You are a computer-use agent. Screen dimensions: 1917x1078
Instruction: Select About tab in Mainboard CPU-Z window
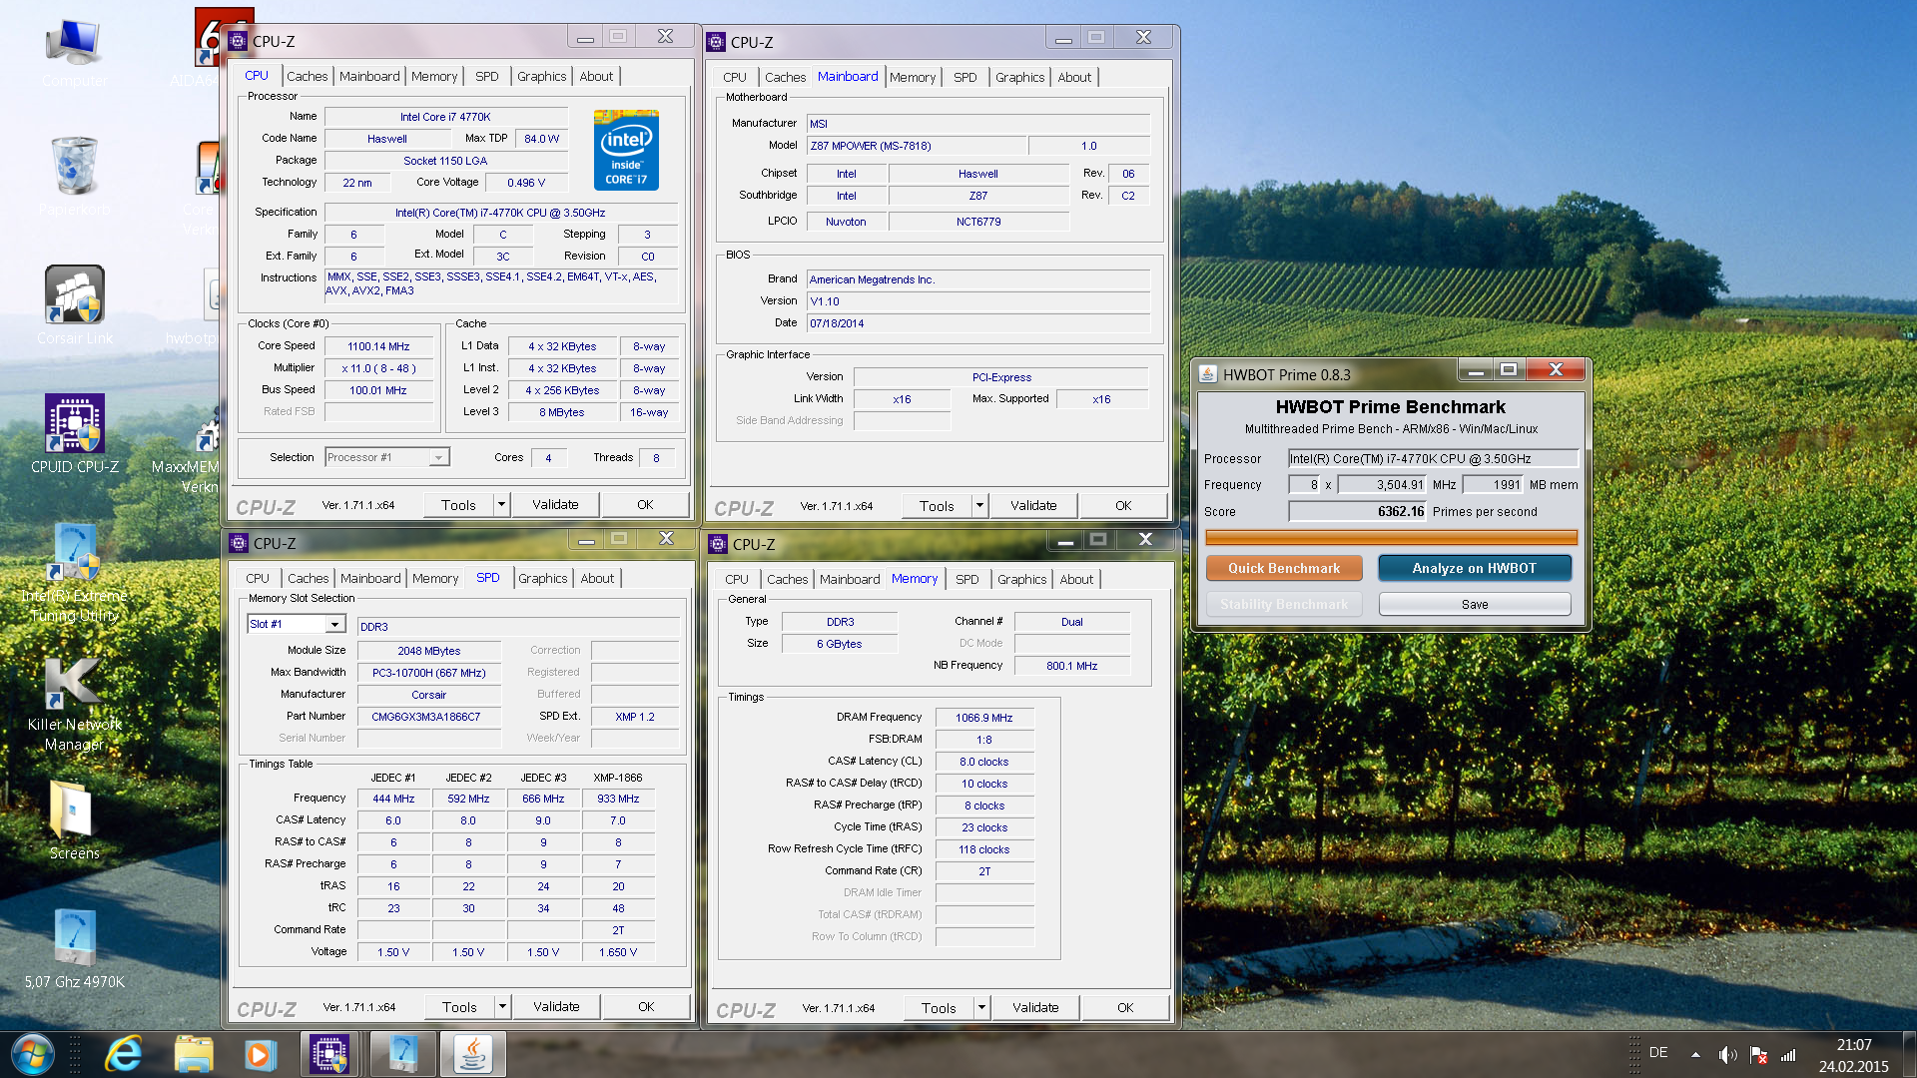click(1074, 77)
